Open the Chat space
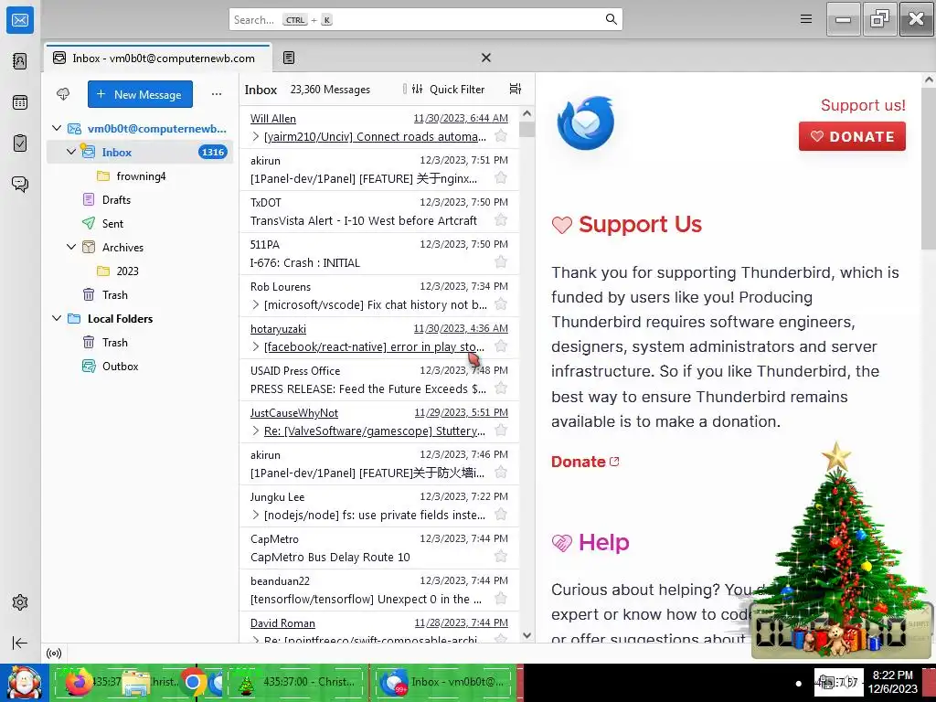Image resolution: width=936 pixels, height=702 pixels. tap(20, 184)
